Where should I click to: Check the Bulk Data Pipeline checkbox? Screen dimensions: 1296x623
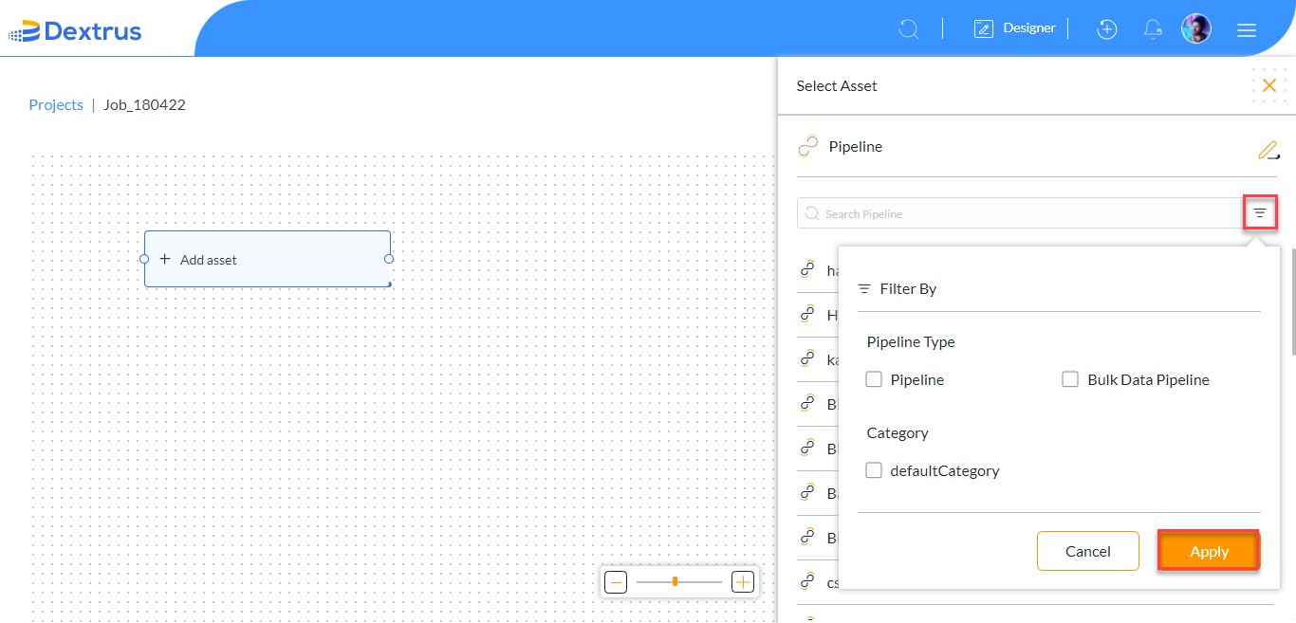click(1070, 379)
